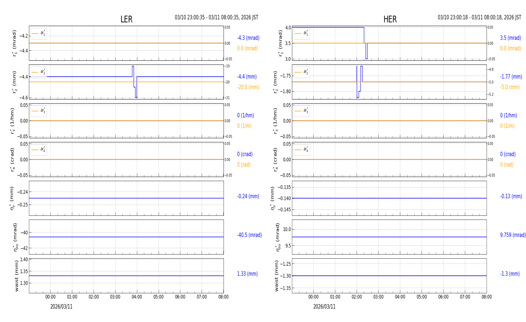Select the LER orange value 0 (1/m)
This screenshot has height=322, width=526.
(244, 126)
